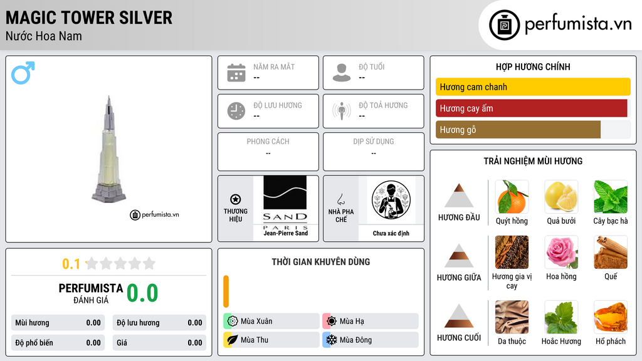Click the calendar icon for Năm ra mắt
Screen dimensions: 642x361
pos(236,73)
